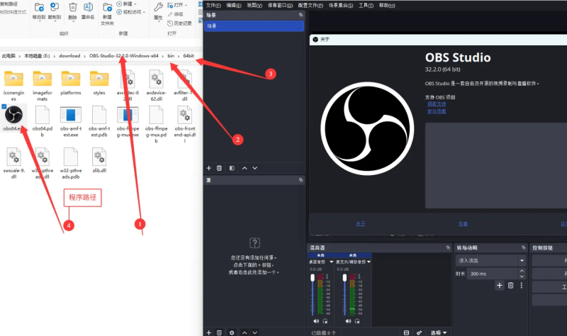The width and height of the screenshot is (567, 336).
Task: Click the 新建文件夹 icon in Explorer ribbon
Action: coord(108,7)
